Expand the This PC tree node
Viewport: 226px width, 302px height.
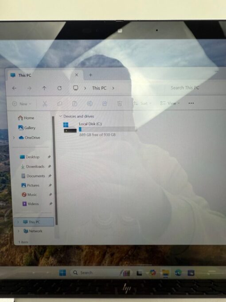[18, 222]
